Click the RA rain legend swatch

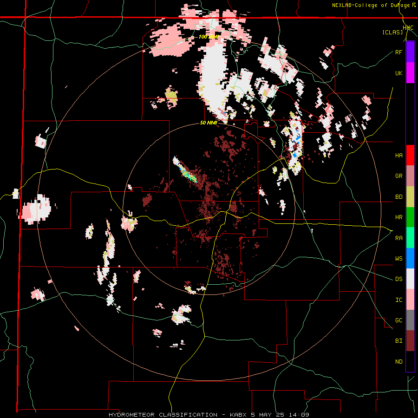[x=410, y=238]
